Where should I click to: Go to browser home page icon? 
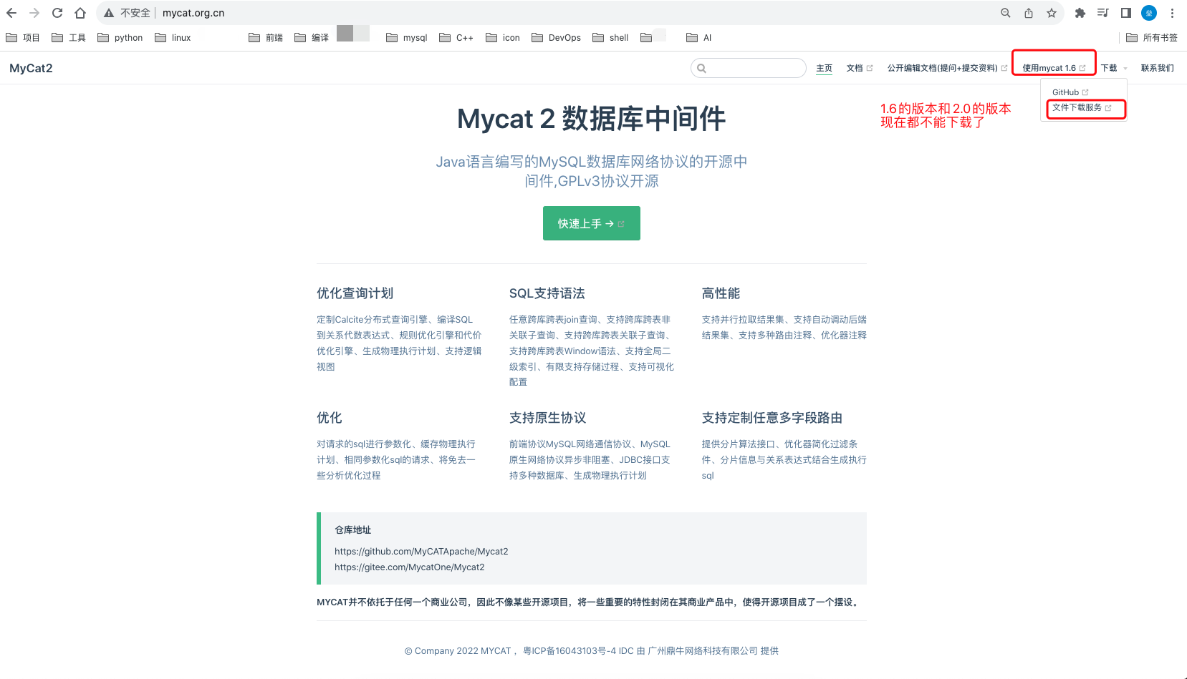[x=80, y=13]
